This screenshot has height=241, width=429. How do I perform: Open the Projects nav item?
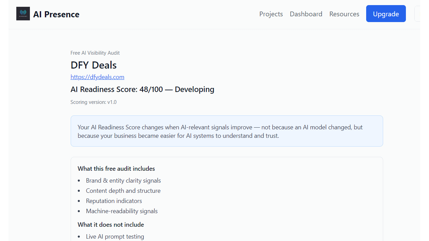(271, 14)
